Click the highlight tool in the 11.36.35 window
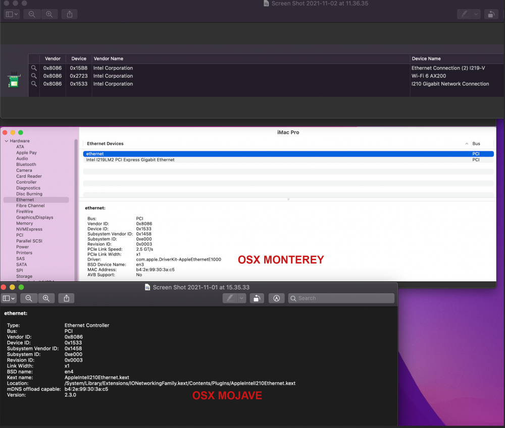The width and height of the screenshot is (505, 428). (465, 14)
